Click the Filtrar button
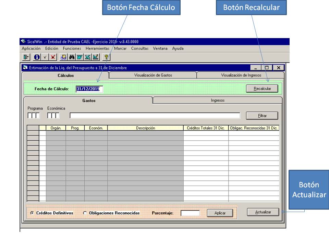The width and height of the screenshot is (329, 247). coord(262,116)
